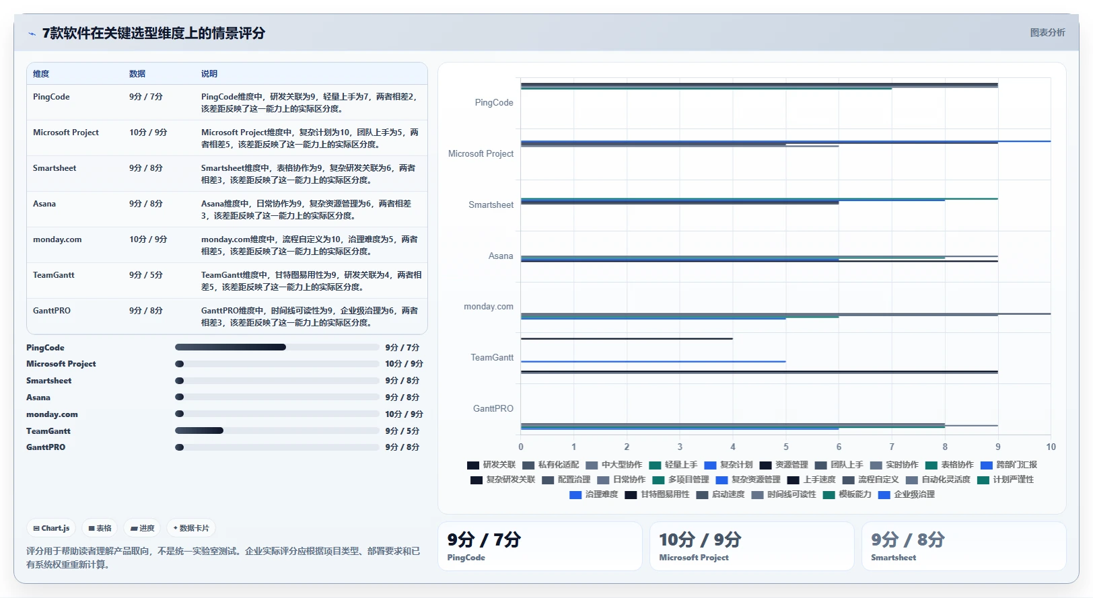Click the PingCode description cell in table
Image resolution: width=1093 pixels, height=598 pixels.
click(x=310, y=103)
